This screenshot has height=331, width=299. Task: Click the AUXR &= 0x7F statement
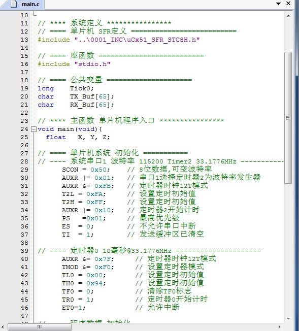coord(88,259)
